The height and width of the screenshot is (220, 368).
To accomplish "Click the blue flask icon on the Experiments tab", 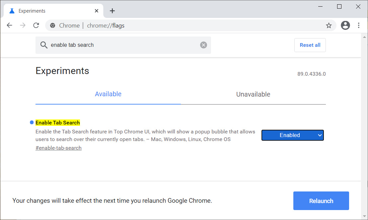I will click(12, 11).
